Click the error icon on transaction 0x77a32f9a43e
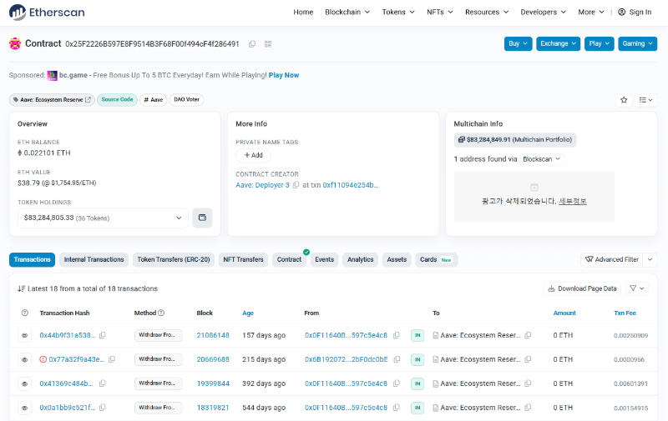This screenshot has width=668, height=421. [43, 359]
